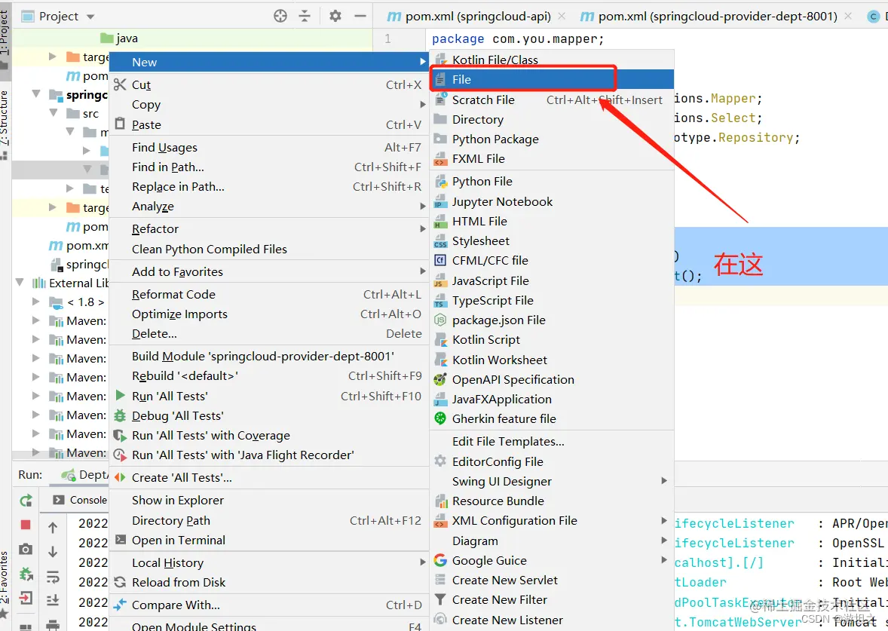The width and height of the screenshot is (888, 631).
Task: Choose Scratch File entry
Action: tap(552, 100)
